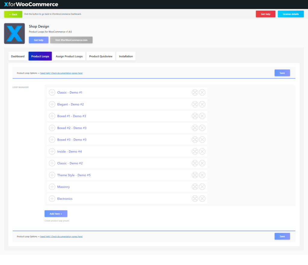The width and height of the screenshot is (308, 265).
Task: Go to the Installation tab
Action: pyautogui.click(x=126, y=56)
